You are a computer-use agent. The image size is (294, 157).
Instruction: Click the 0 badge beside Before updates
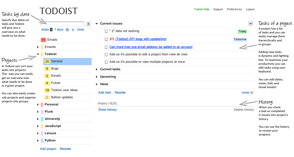pyautogui.click(x=47, y=97)
